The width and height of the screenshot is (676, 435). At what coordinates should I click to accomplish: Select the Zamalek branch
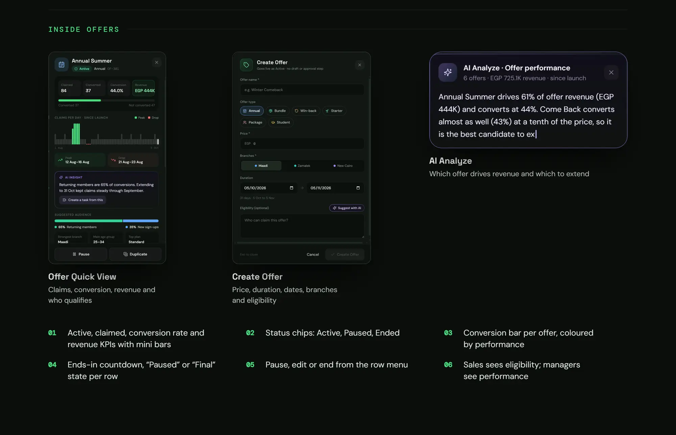pos(302,166)
